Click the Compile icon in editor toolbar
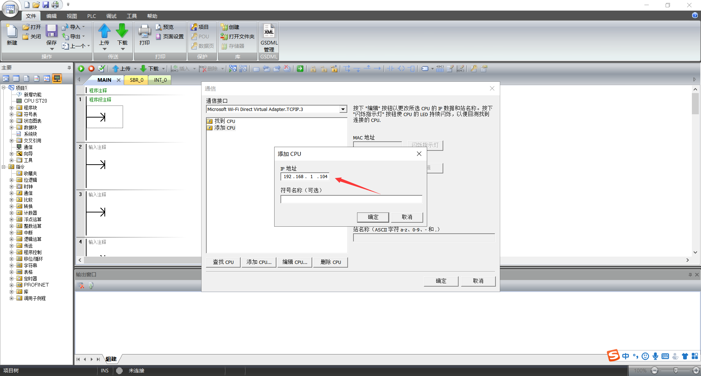Viewport: 701px width, 376px height. pyautogui.click(x=101, y=69)
